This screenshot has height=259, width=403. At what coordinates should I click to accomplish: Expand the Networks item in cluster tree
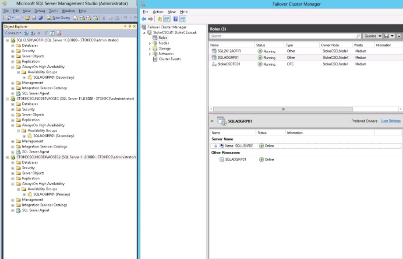click(149, 54)
